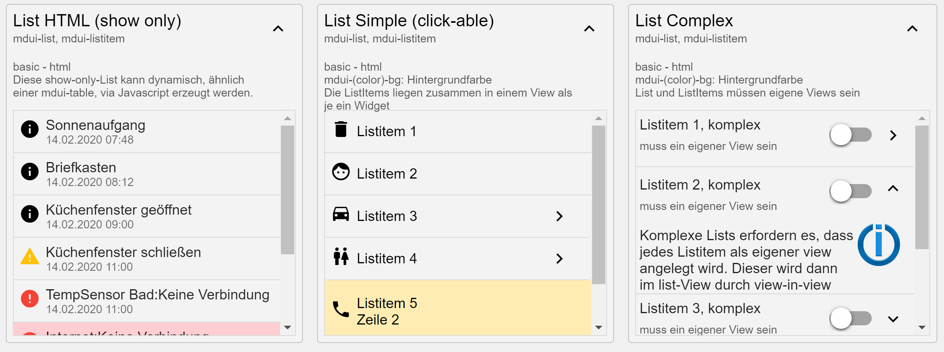Click the red error icon for TempSensor Bad

30,299
